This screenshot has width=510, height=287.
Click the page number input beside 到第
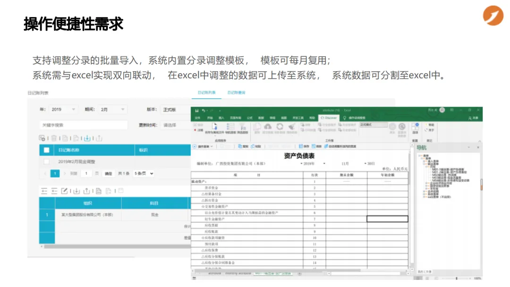86,174
